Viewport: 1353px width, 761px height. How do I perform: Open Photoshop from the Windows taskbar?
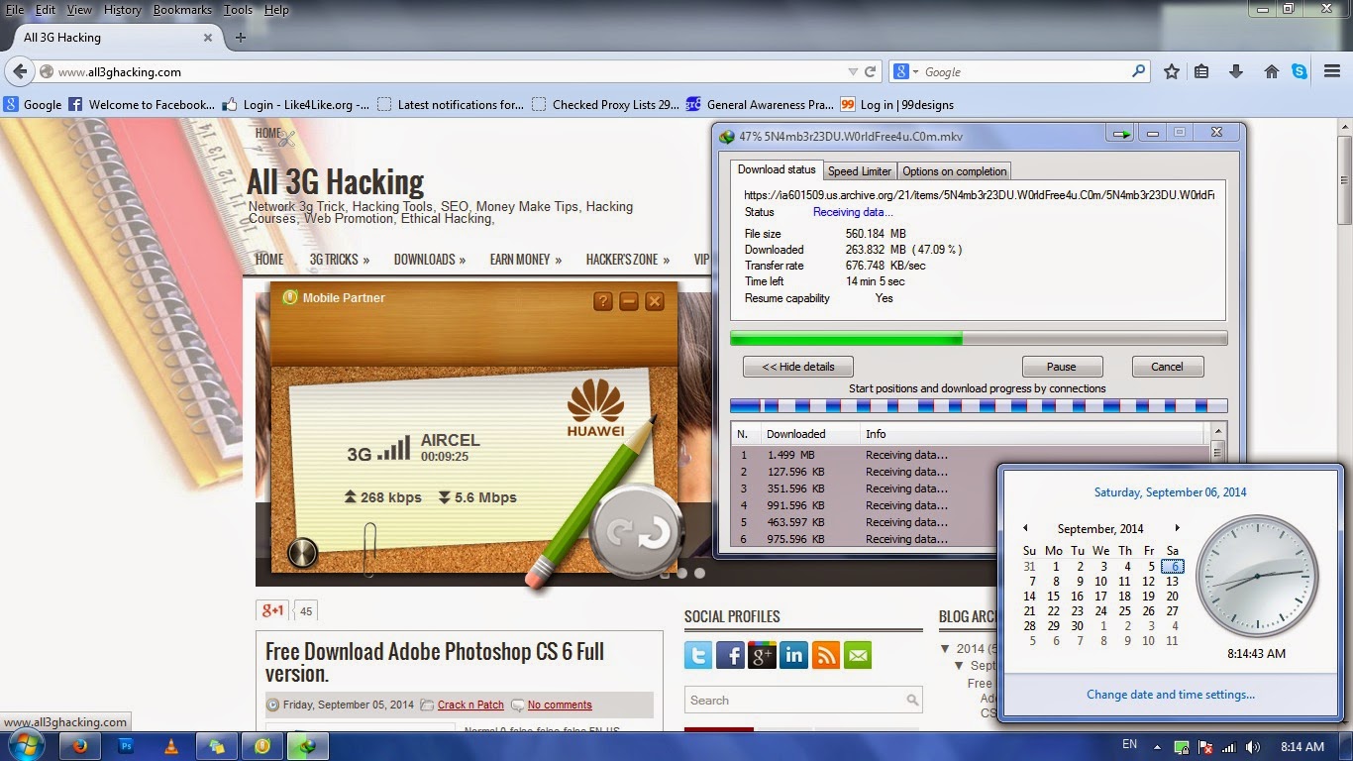pos(126,746)
